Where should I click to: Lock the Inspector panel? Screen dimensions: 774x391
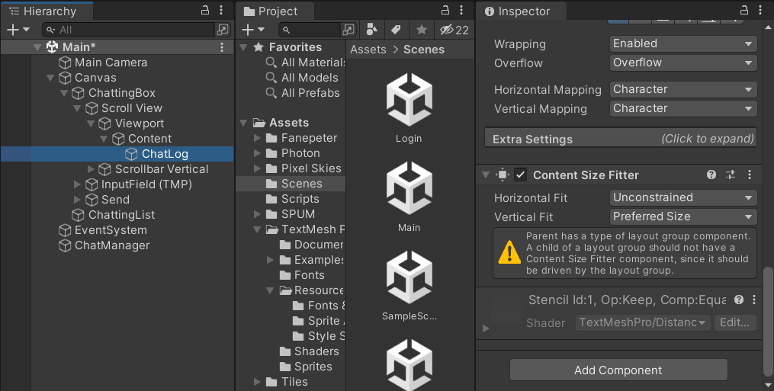744,11
